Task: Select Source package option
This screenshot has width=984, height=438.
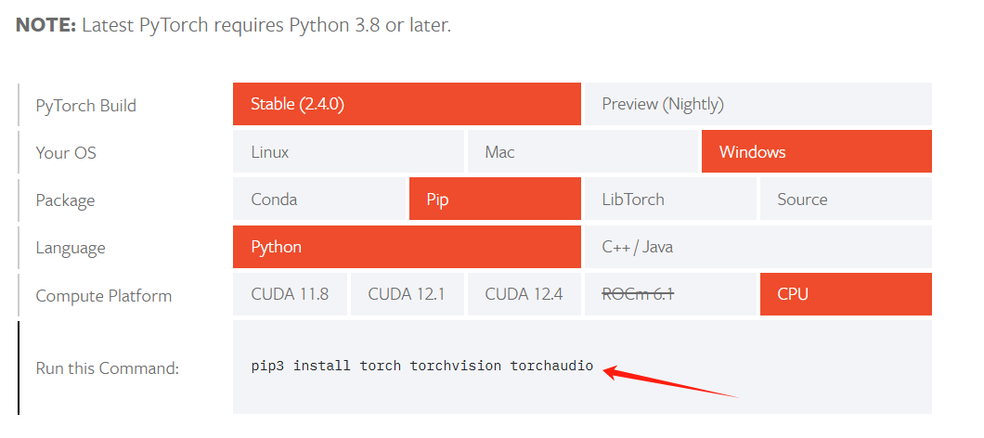Action: [x=845, y=200]
